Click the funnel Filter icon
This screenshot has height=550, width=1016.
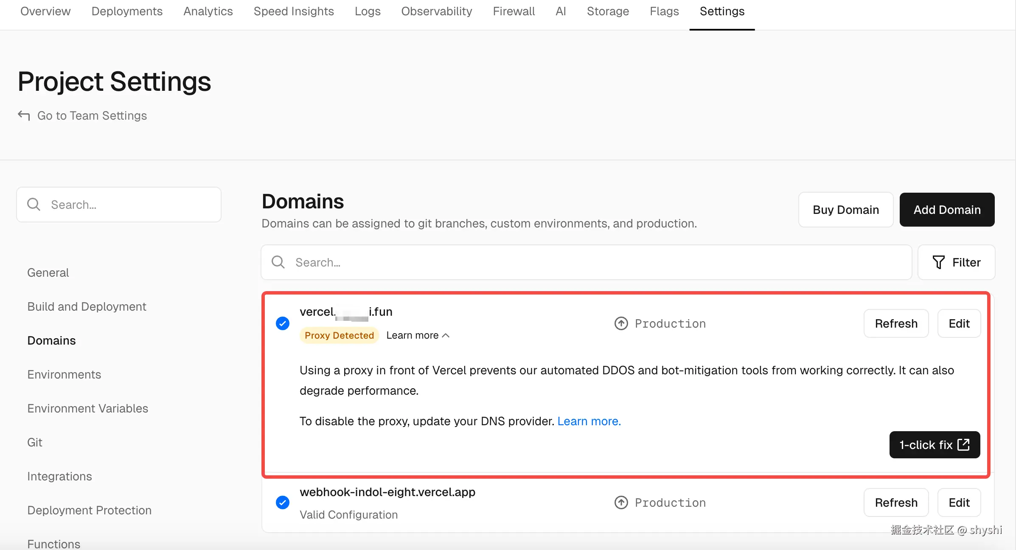[x=938, y=262]
